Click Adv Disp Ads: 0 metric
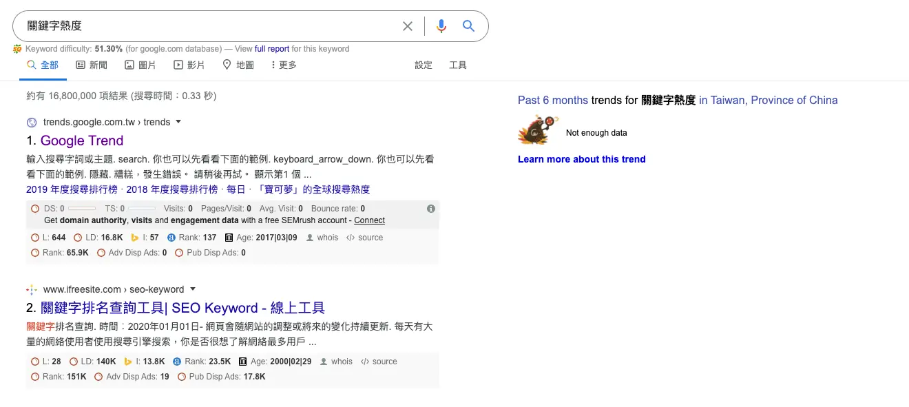 pos(132,253)
